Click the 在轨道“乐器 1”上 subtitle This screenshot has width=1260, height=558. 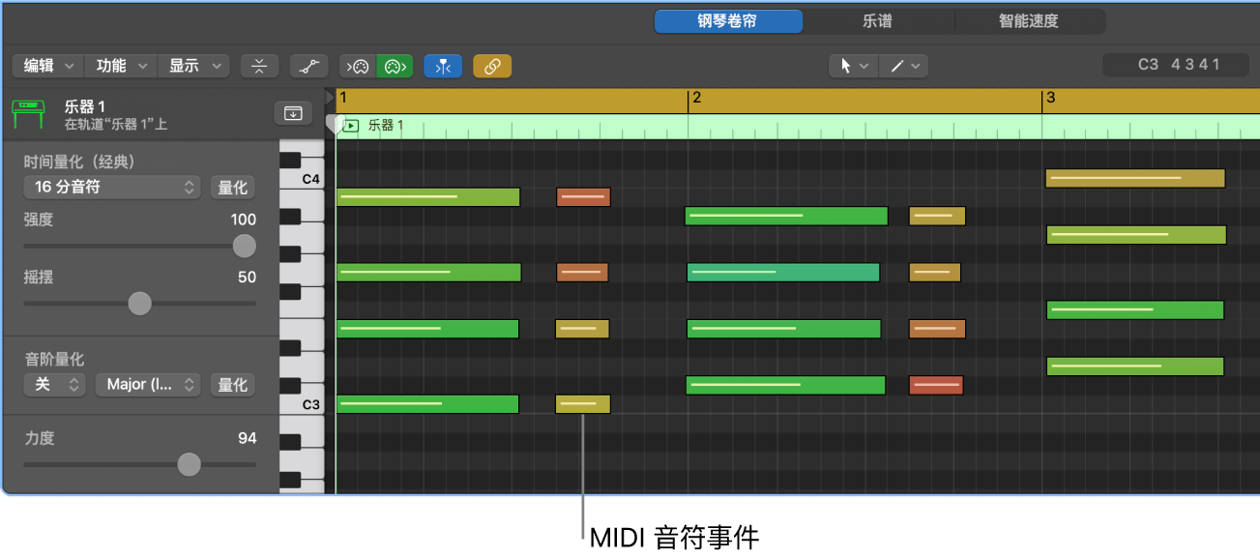(x=116, y=125)
